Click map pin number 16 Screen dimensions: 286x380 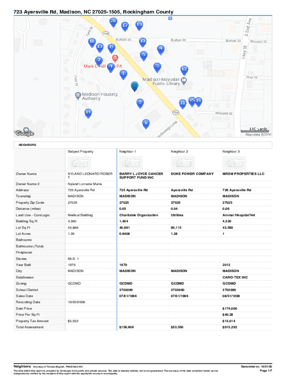[92, 42]
